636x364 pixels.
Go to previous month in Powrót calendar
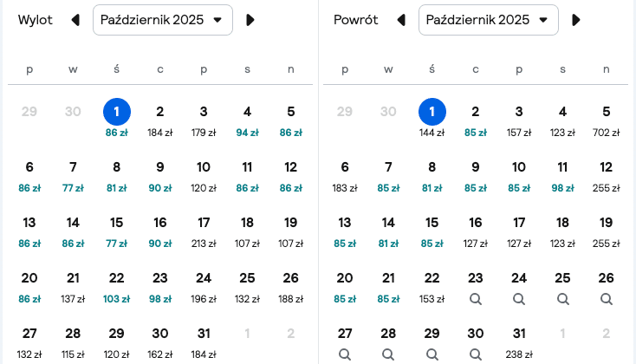click(401, 20)
